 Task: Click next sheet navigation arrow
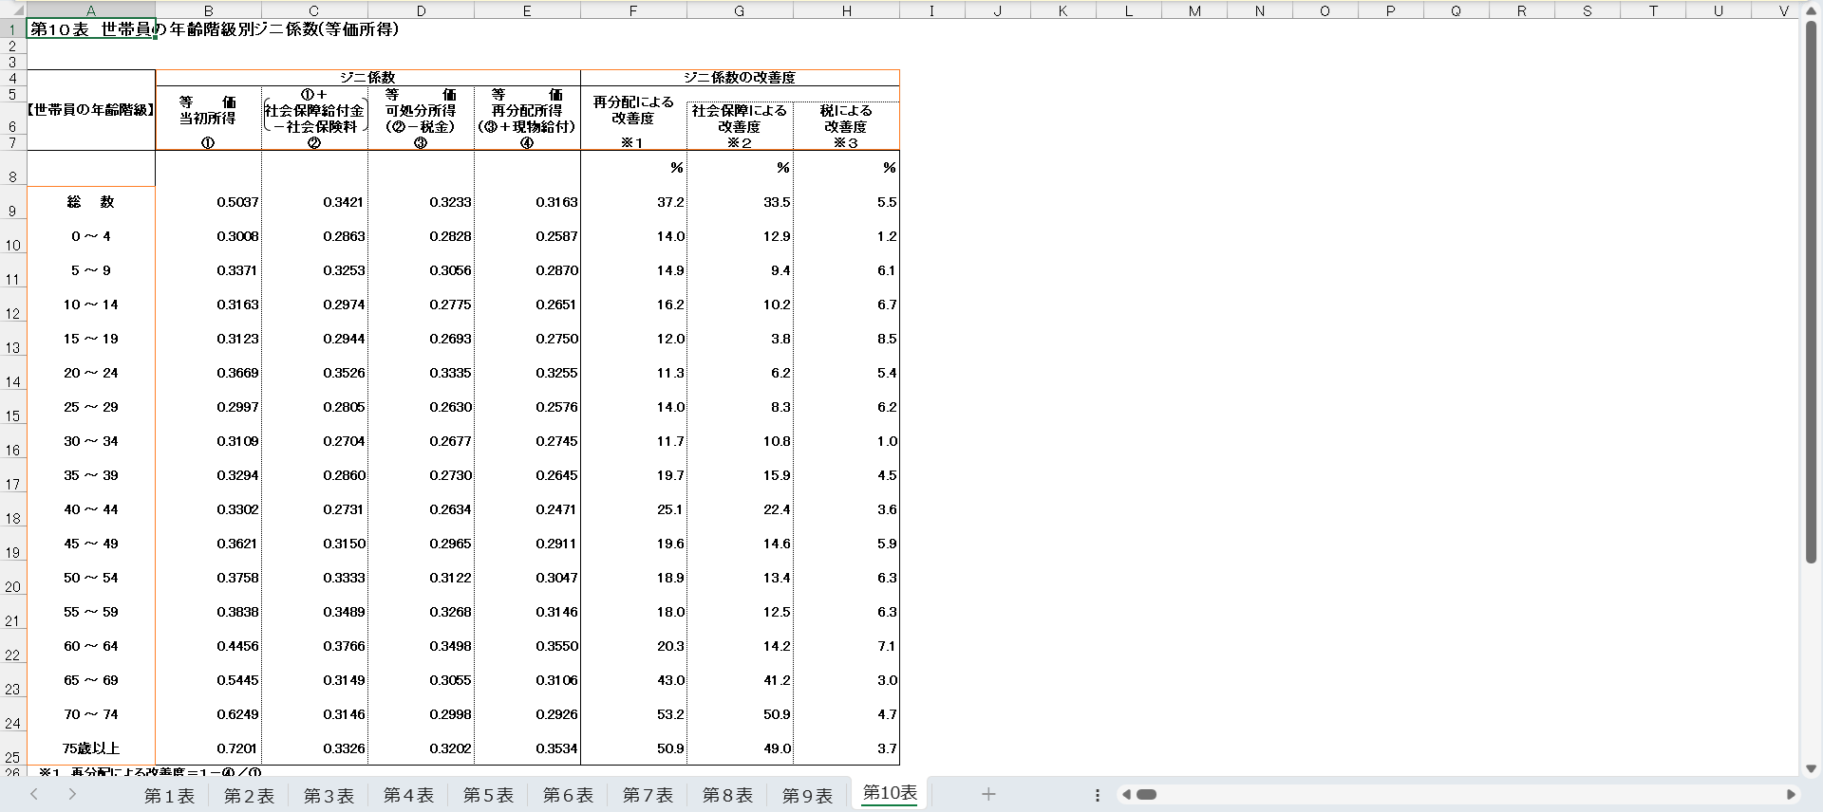[72, 795]
